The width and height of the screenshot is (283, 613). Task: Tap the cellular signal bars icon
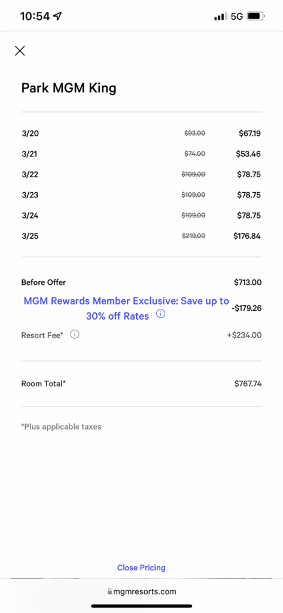click(x=220, y=16)
